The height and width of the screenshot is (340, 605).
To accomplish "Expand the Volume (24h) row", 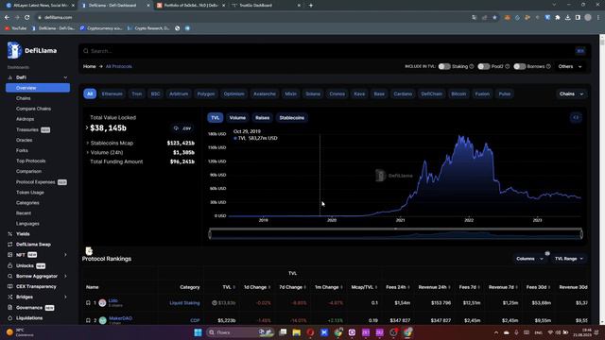I will point(88,152).
